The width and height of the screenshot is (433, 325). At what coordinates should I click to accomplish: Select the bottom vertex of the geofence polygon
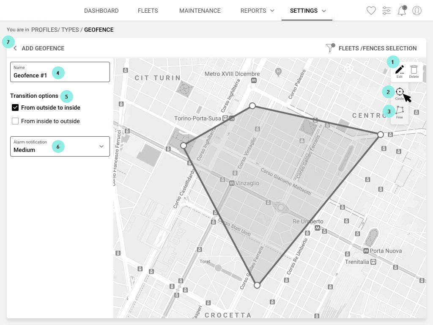pos(257,285)
